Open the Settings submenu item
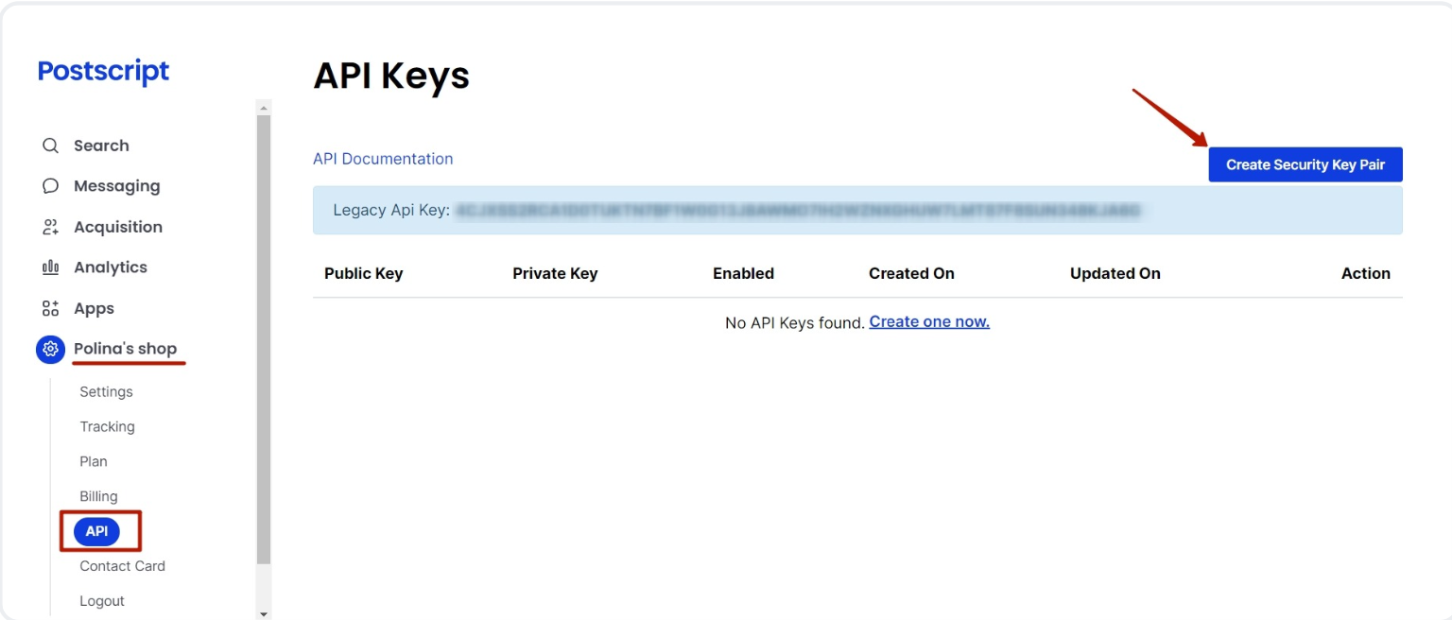The height and width of the screenshot is (620, 1452). (106, 392)
